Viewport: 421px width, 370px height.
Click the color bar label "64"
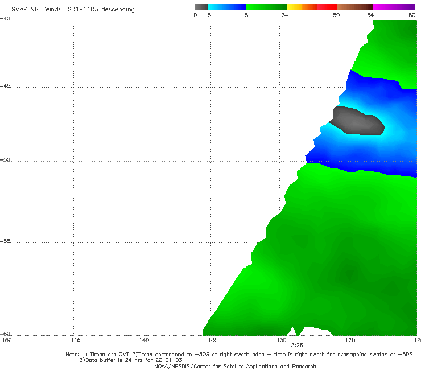tap(370, 15)
